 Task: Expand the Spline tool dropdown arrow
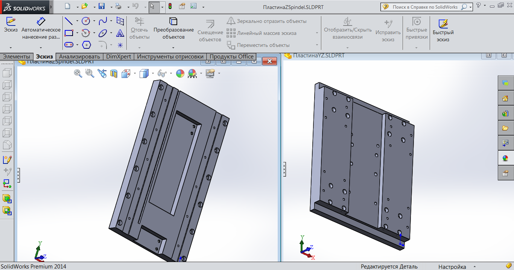pyautogui.click(x=111, y=21)
